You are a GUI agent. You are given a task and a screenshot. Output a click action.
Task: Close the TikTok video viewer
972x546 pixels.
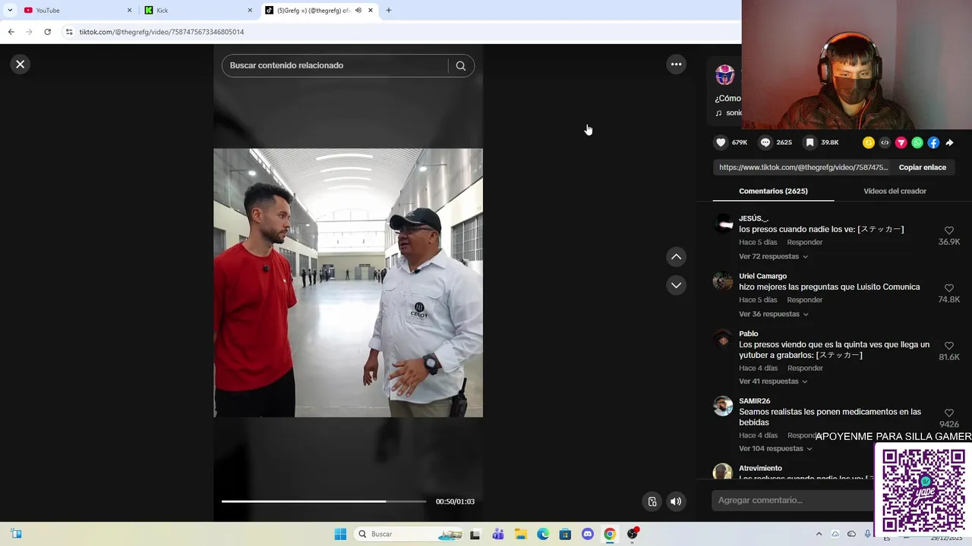(21, 64)
